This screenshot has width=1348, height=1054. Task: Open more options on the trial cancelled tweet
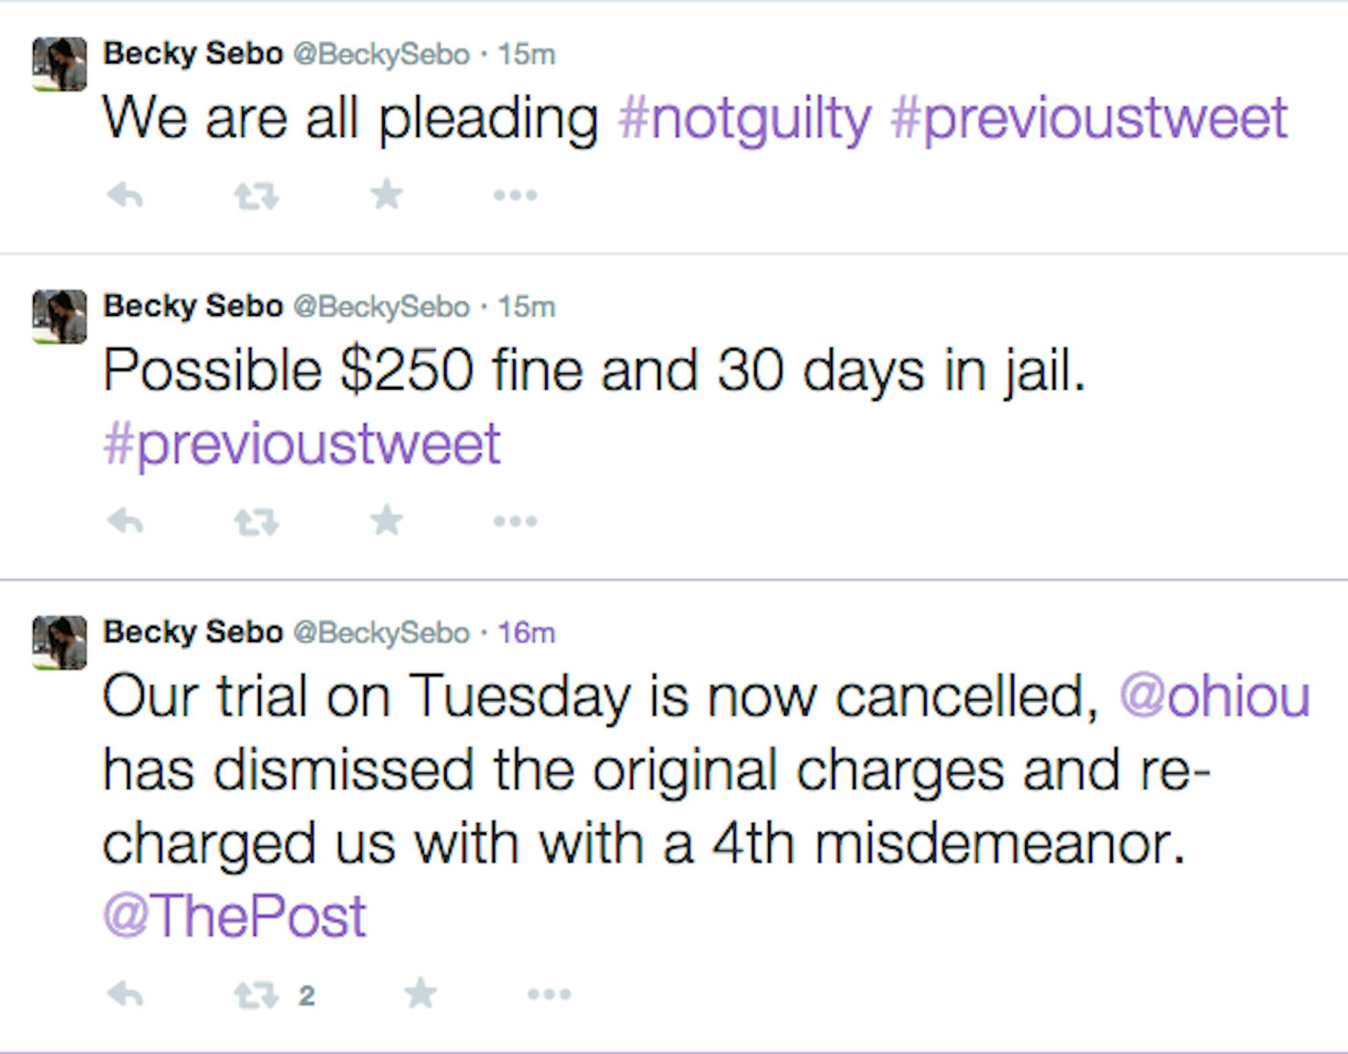coord(549,995)
